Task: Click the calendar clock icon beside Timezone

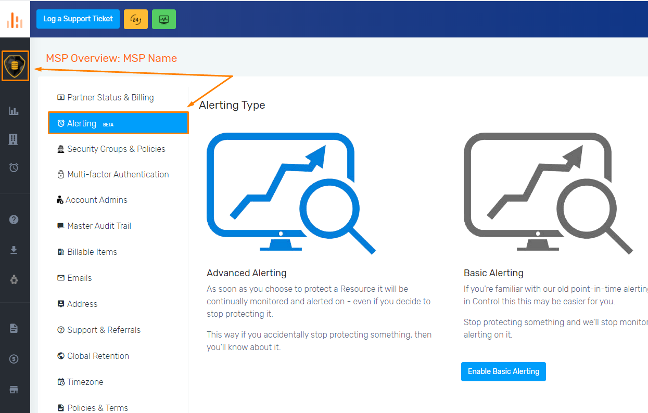Action: pos(61,382)
